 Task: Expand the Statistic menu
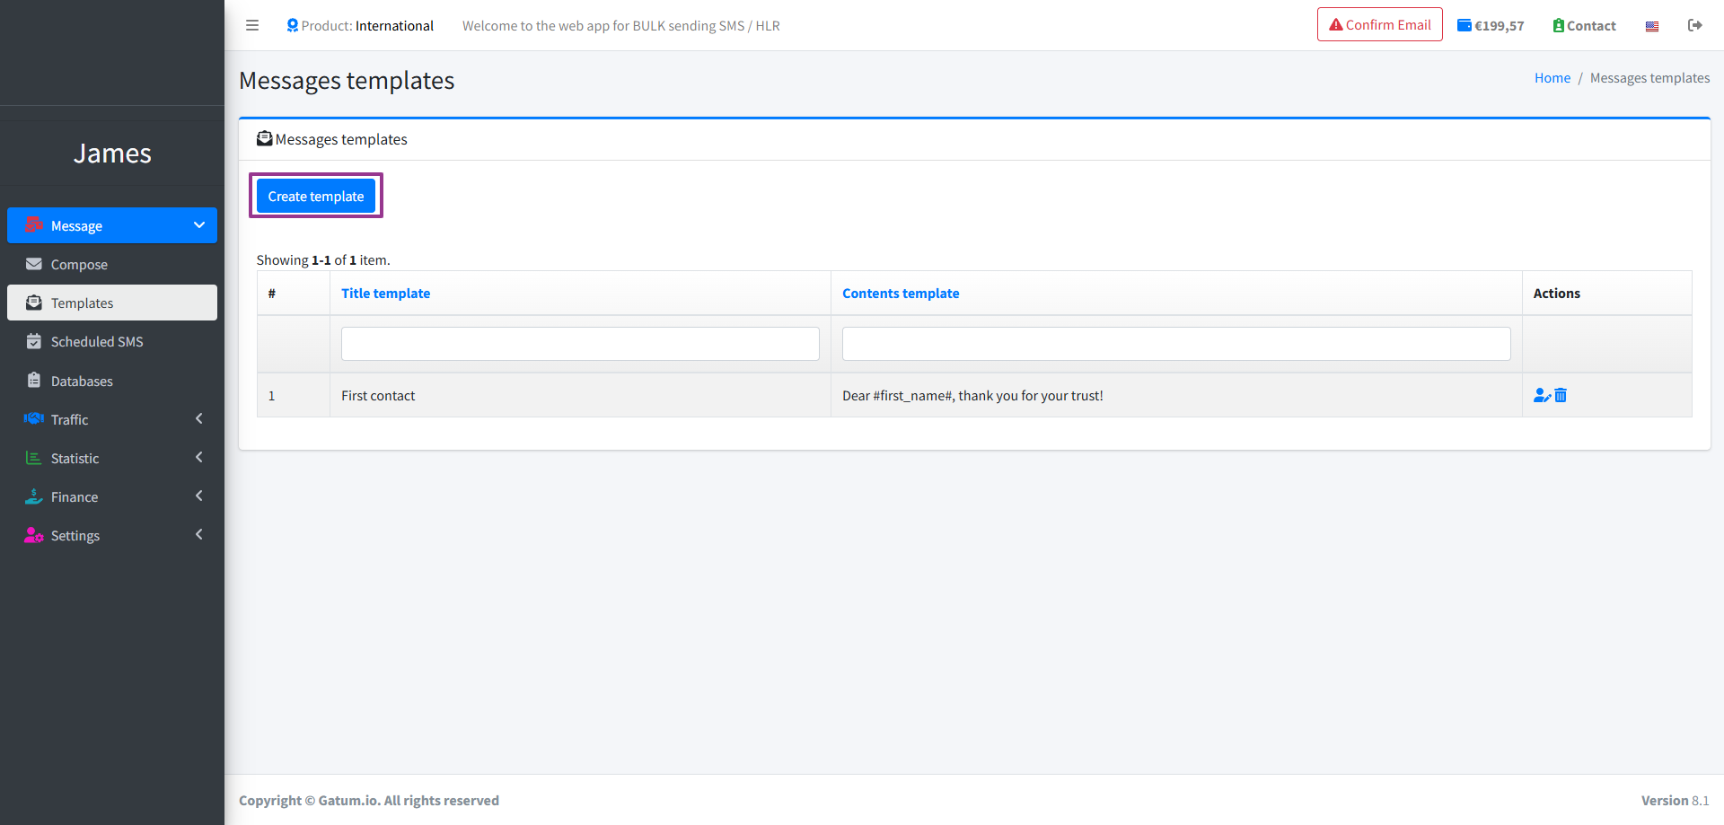[112, 458]
